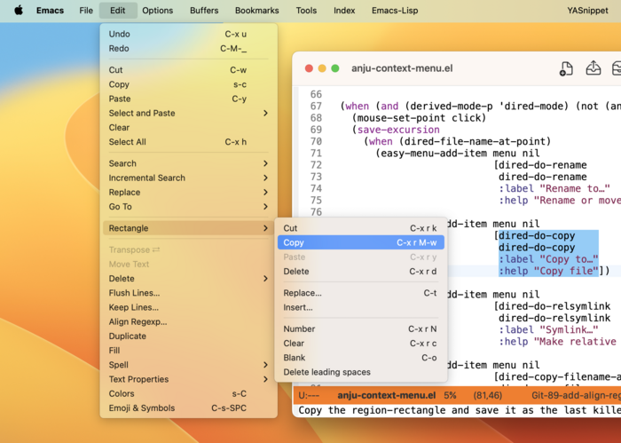Choose Blank in Rectangle submenu
This screenshot has width=621, height=443.
(361, 358)
